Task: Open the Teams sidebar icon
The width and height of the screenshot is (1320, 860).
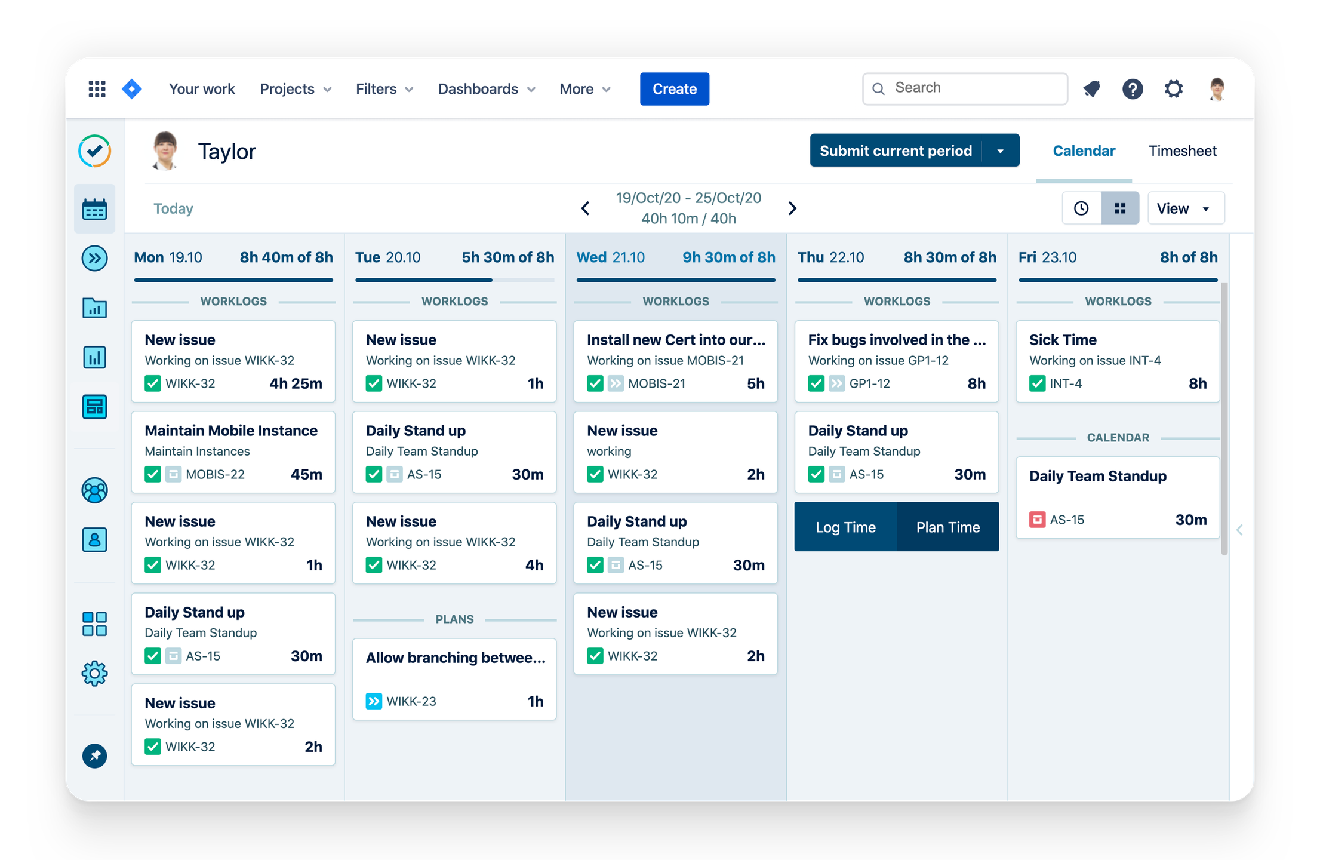Action: (x=94, y=490)
